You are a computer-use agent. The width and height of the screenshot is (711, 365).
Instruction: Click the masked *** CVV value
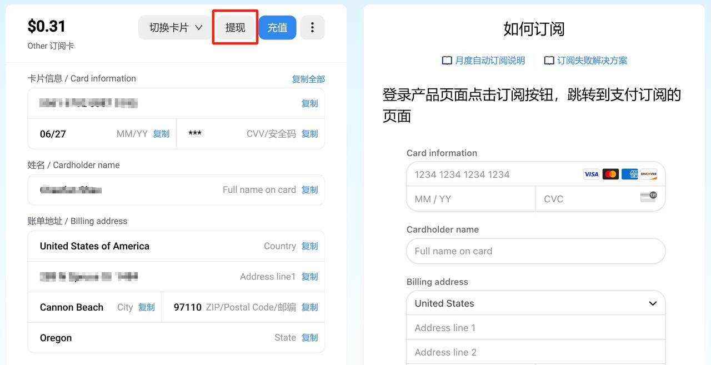(x=195, y=134)
